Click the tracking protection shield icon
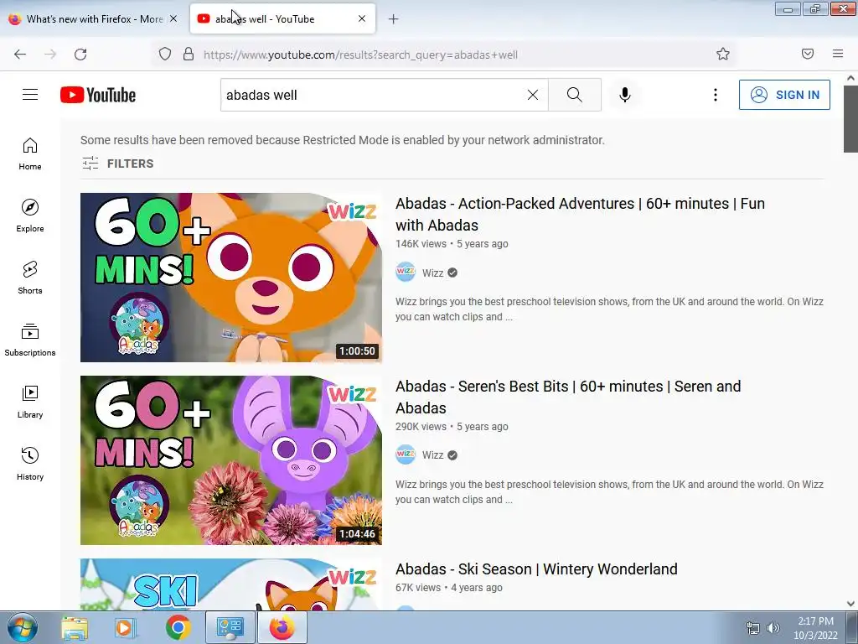The image size is (858, 644). (165, 54)
